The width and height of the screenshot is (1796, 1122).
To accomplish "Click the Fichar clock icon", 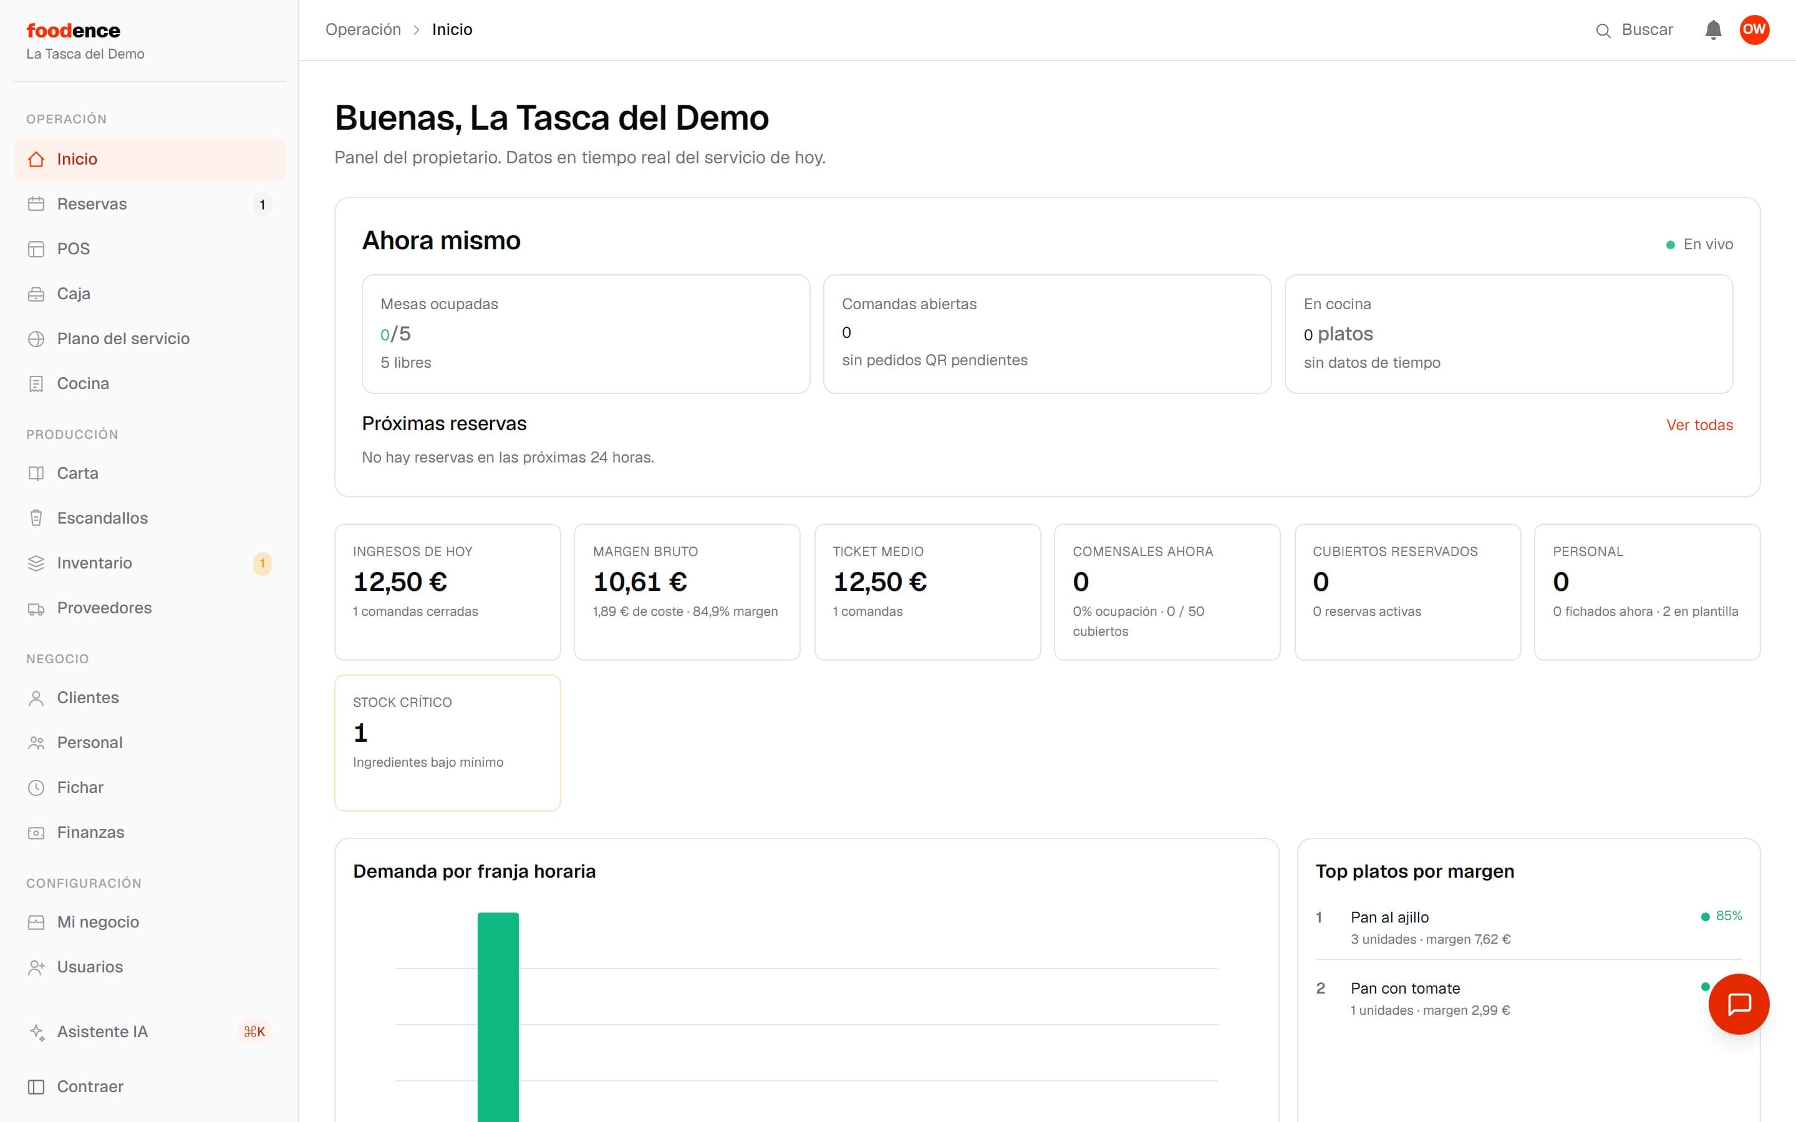I will [36, 788].
